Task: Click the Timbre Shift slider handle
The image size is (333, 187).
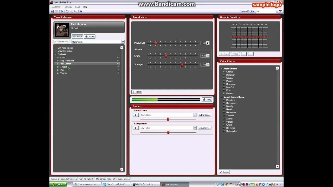Action: 166,56
